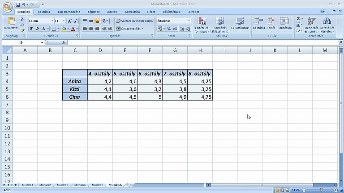Click the AutoSum sigma icon
Screen dimensions: 344x193
(x=298, y=19)
